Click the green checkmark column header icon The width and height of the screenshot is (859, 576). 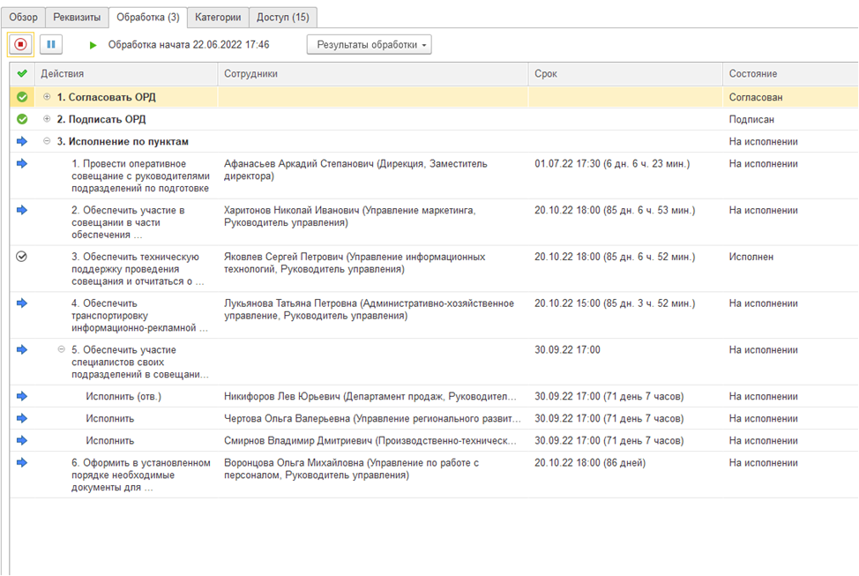point(22,73)
